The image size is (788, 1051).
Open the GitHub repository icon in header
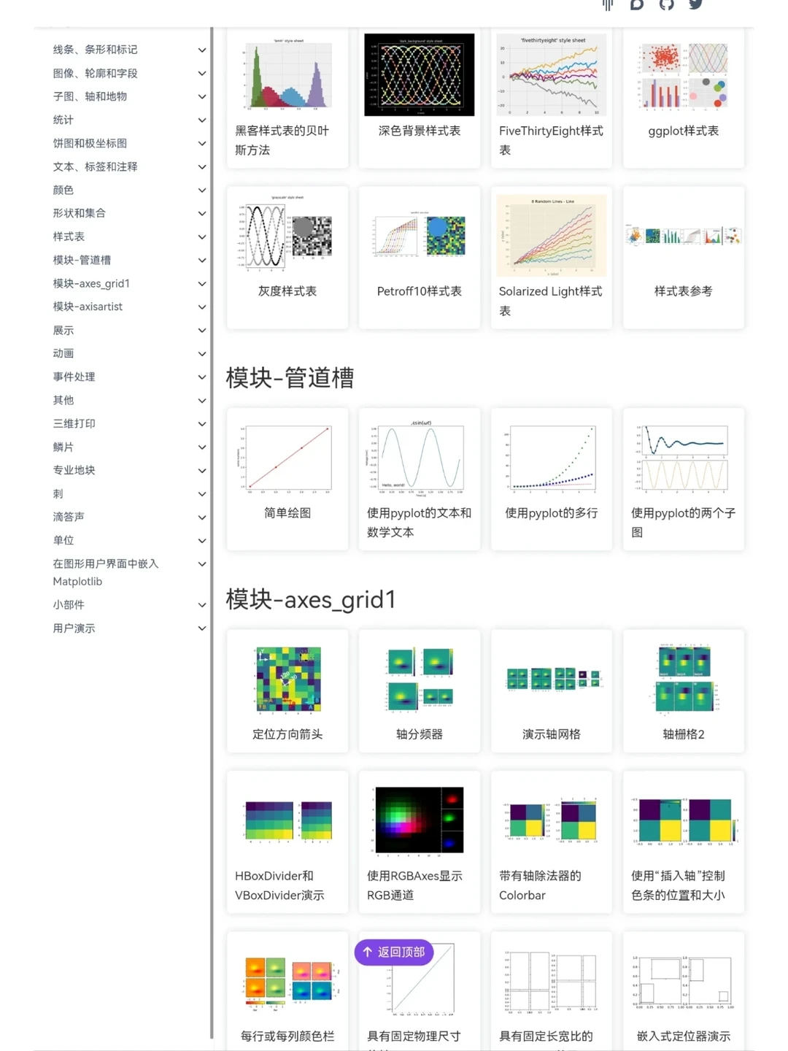click(665, 5)
